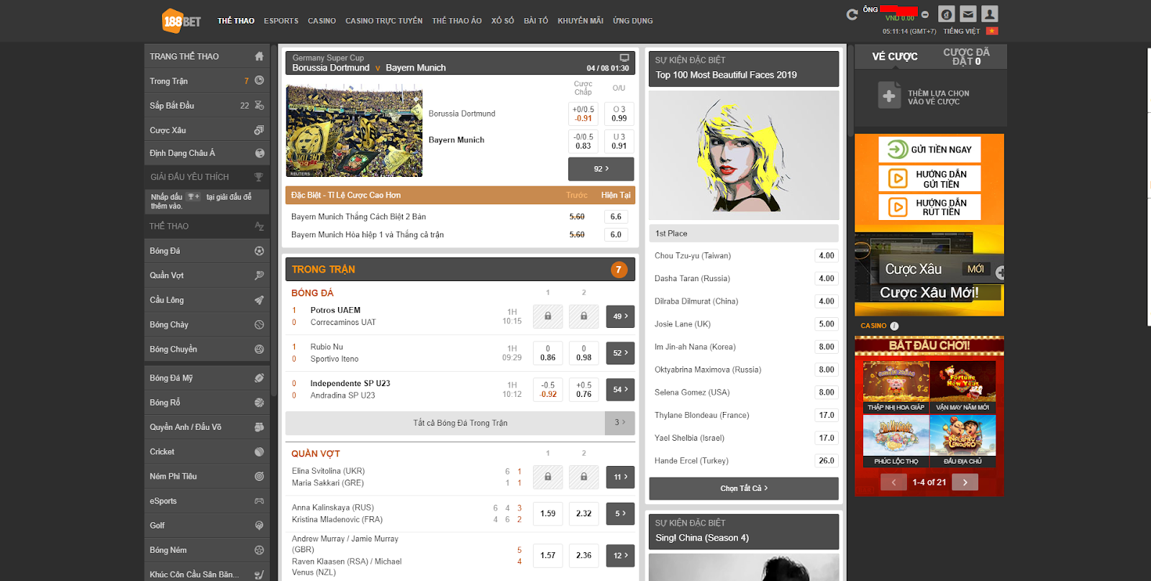Image resolution: width=1151 pixels, height=581 pixels.
Task: Open Tất cả Bóng Đá Trong Trận list
Action: click(x=460, y=423)
